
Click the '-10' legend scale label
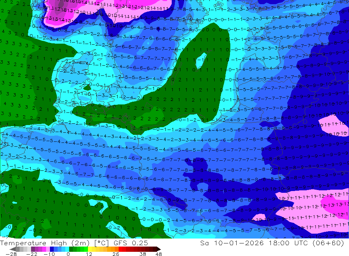click(x=49, y=254)
